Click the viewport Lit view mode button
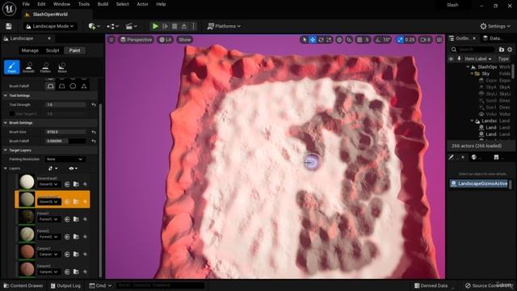Screen dimensions: 517x291 [x=166, y=40]
